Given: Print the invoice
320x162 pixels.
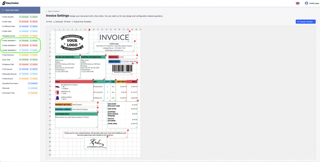Looking at the screenshot, I should pyautogui.click(x=49, y=22).
